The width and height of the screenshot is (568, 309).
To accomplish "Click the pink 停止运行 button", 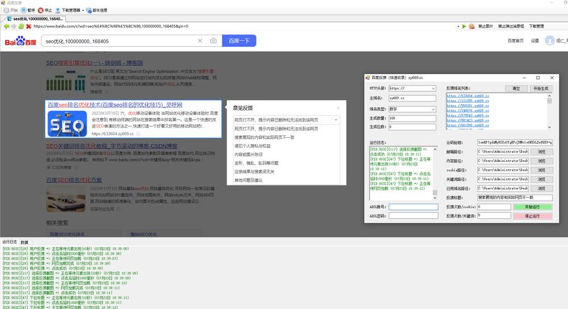I will coord(532,216).
